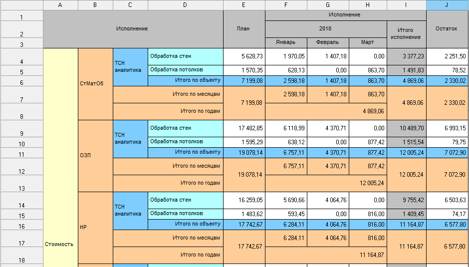This screenshot has height=267, width=469.
Task: Select row header 16
Action: tap(21, 225)
